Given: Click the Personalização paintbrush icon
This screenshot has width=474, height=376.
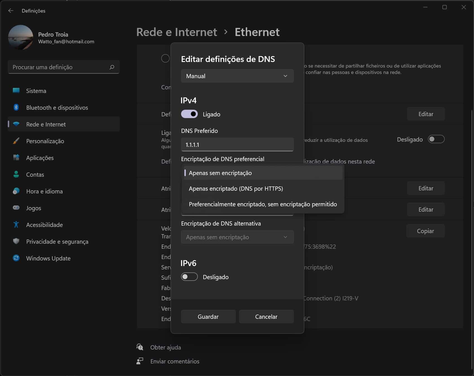Looking at the screenshot, I should pyautogui.click(x=16, y=141).
